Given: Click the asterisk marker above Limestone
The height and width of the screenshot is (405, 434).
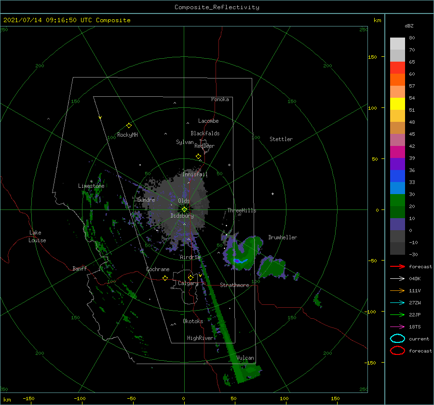Looking at the screenshot, I should tap(91, 182).
